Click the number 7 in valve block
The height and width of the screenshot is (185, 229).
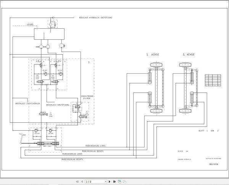[89, 63]
